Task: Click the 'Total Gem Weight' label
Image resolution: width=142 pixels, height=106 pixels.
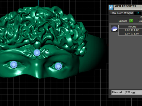Action: pyautogui.click(x=122, y=13)
